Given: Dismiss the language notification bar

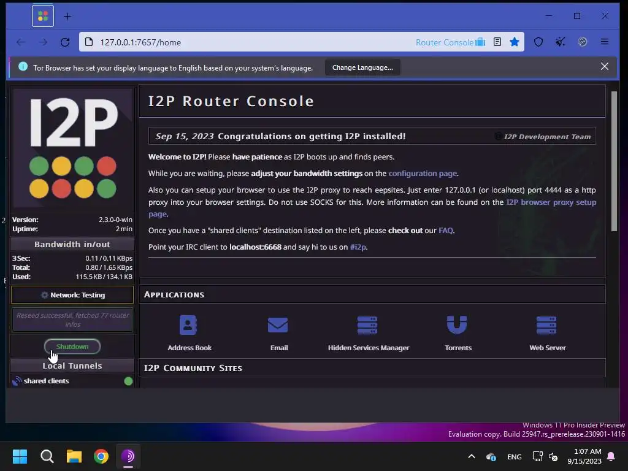Looking at the screenshot, I should [605, 66].
